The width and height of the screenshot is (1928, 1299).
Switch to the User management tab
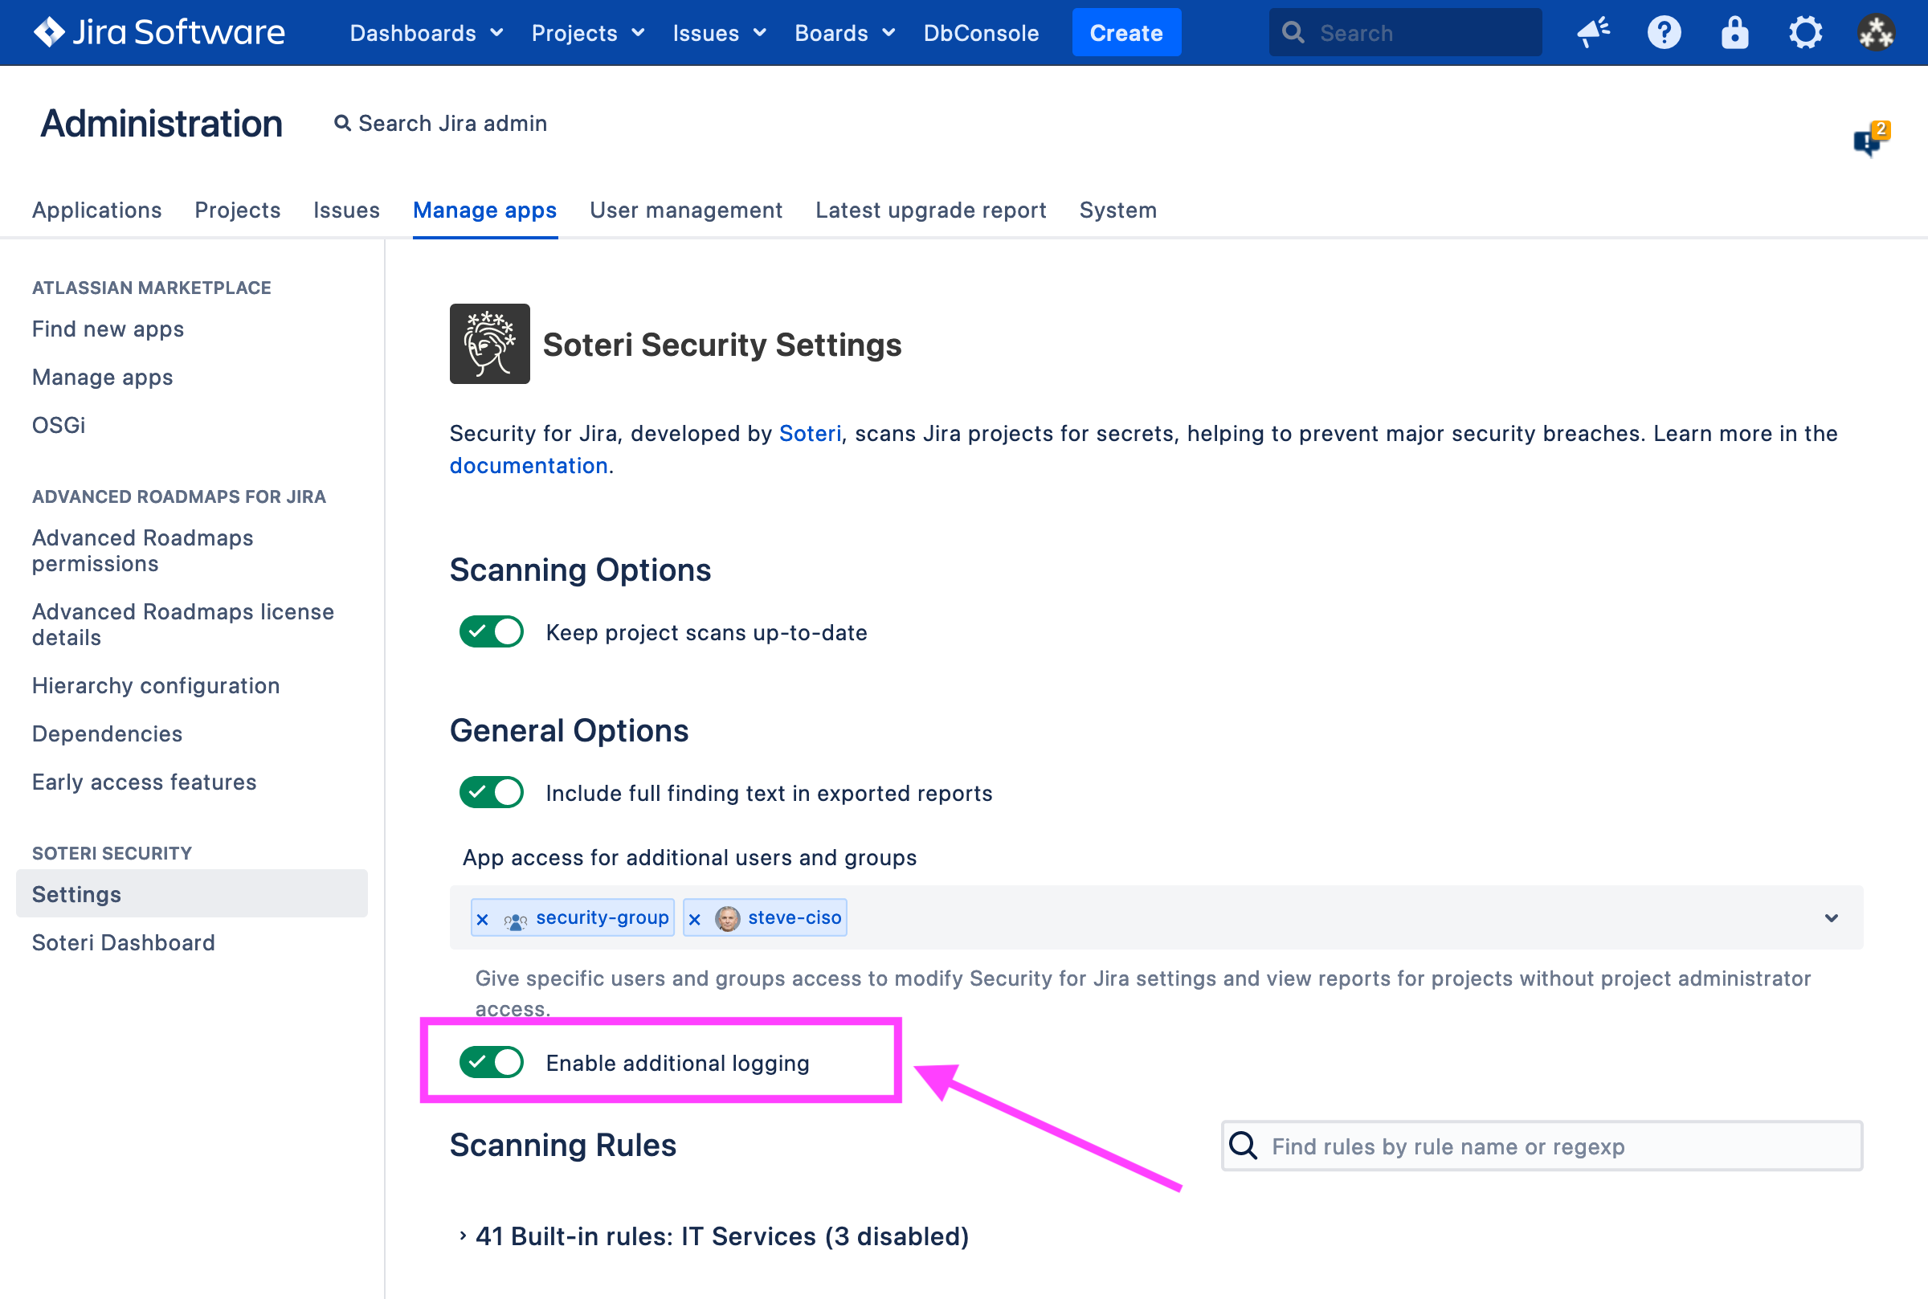686,210
